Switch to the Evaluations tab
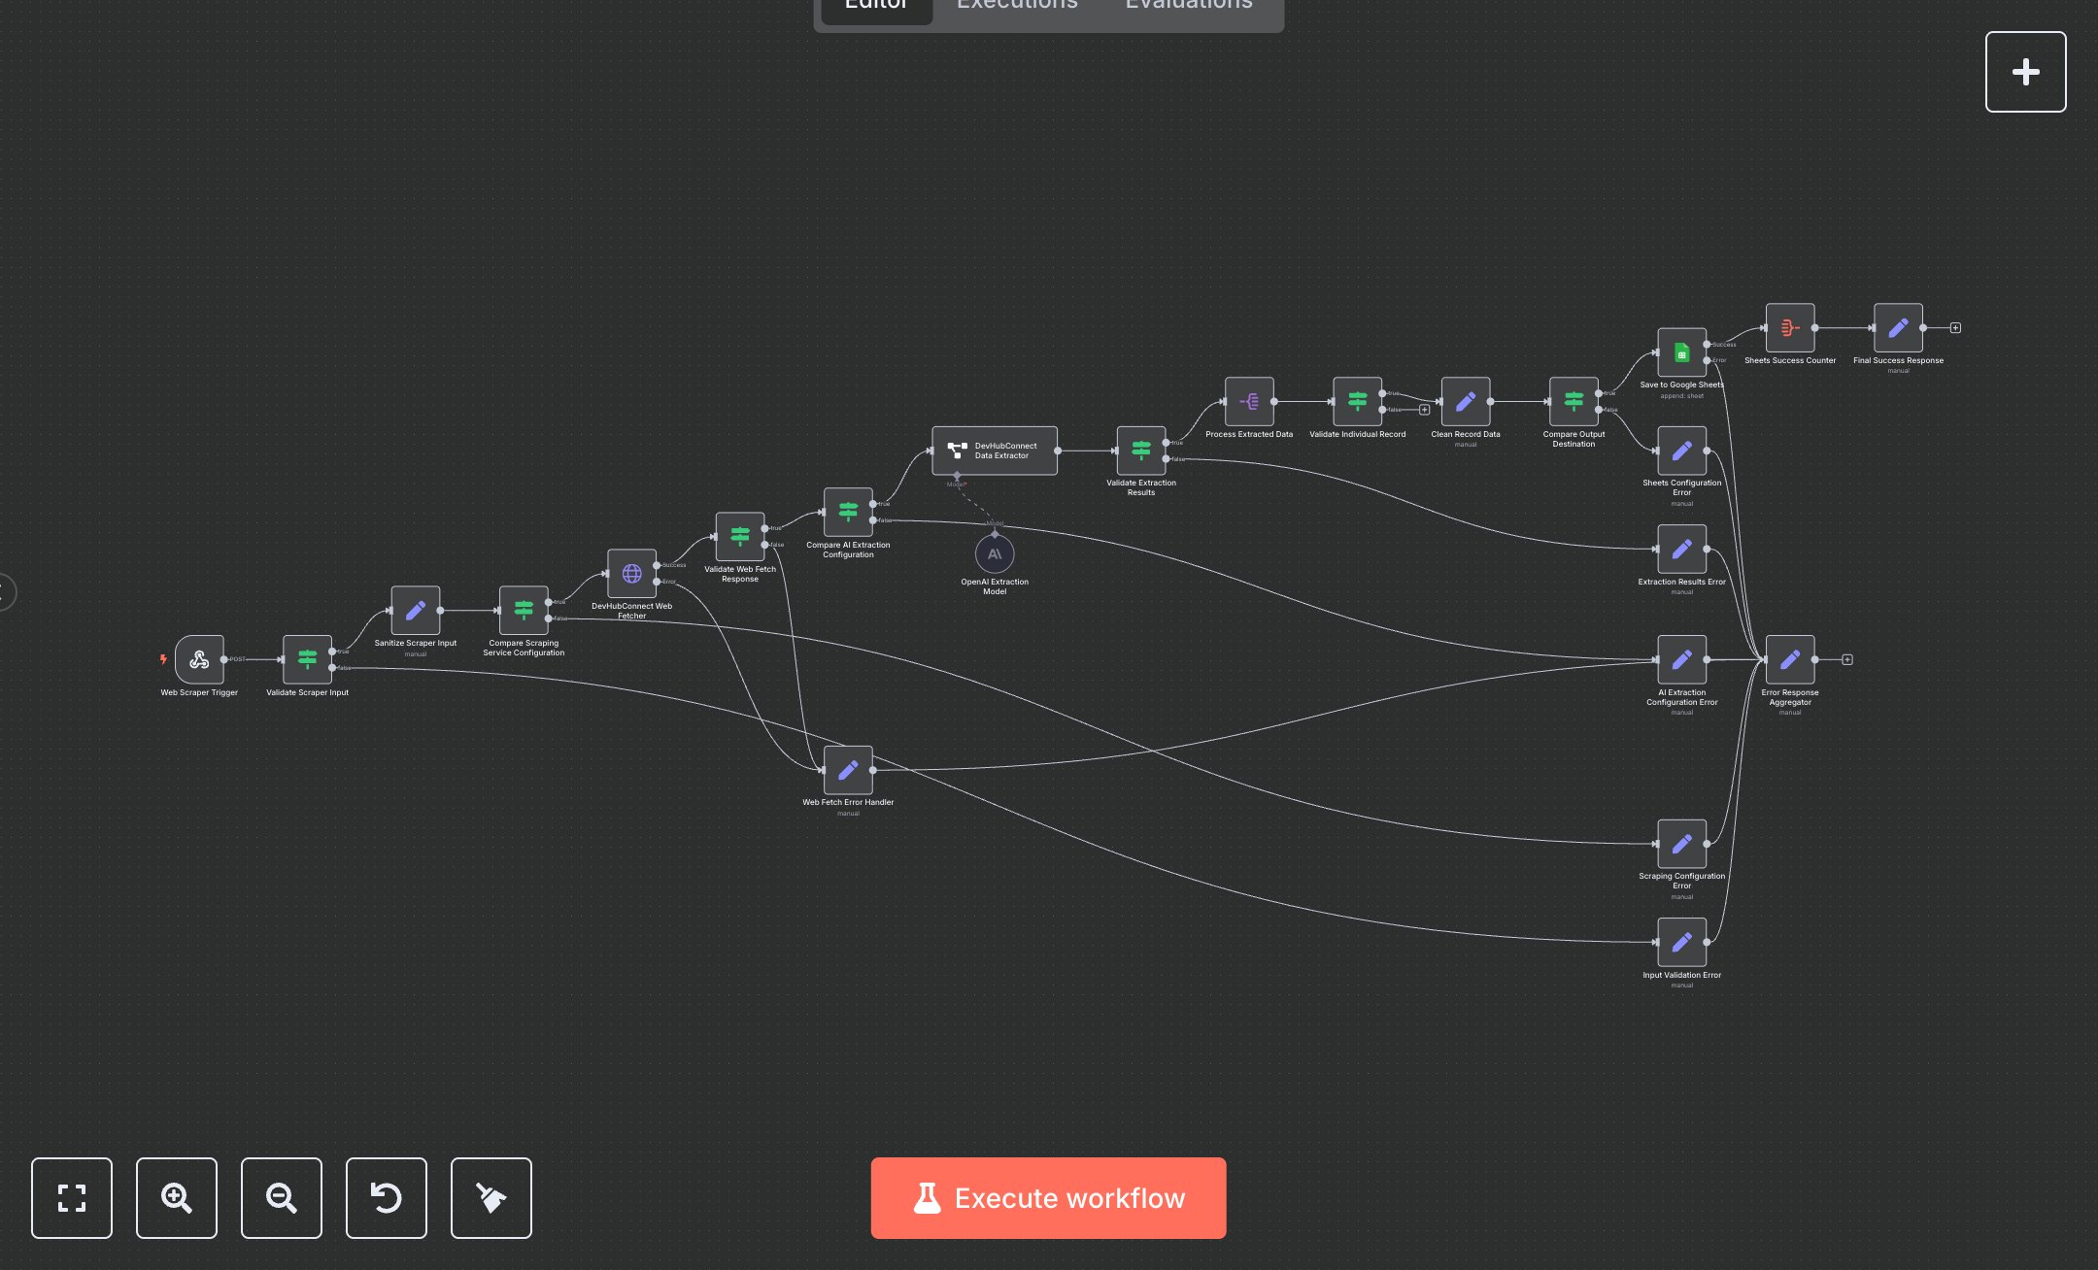This screenshot has width=2098, height=1270. point(1187,6)
